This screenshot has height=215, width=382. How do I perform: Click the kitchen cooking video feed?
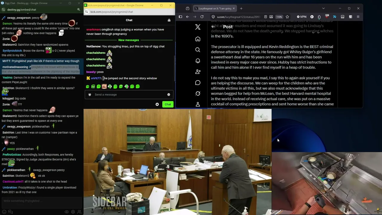327,184
